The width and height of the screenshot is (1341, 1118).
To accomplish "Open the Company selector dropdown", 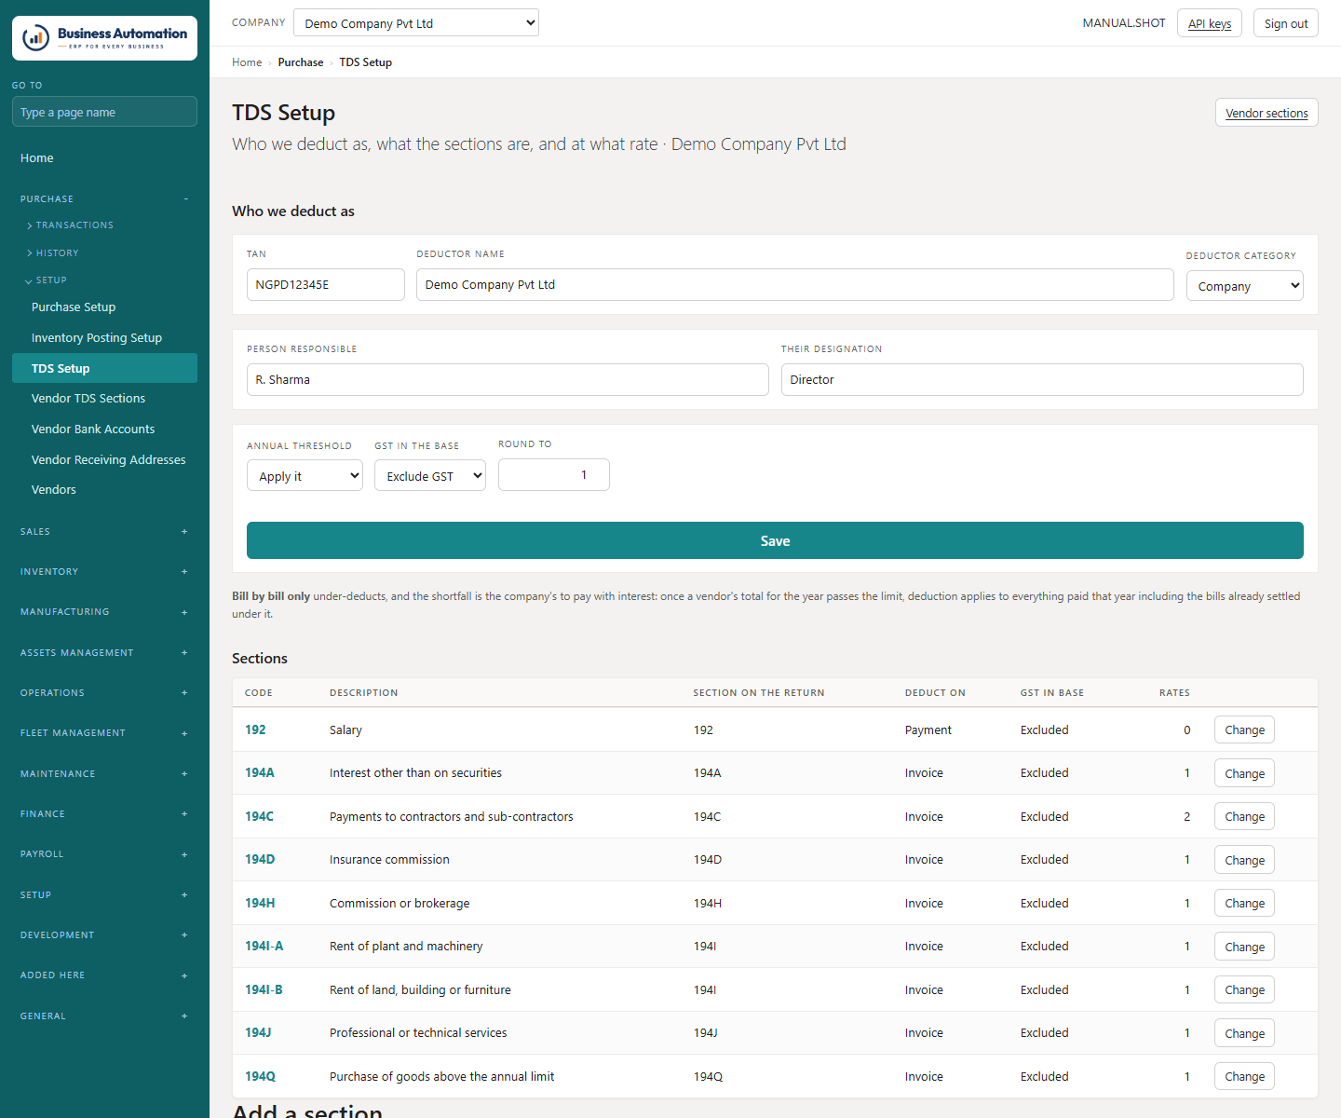I will click(416, 23).
